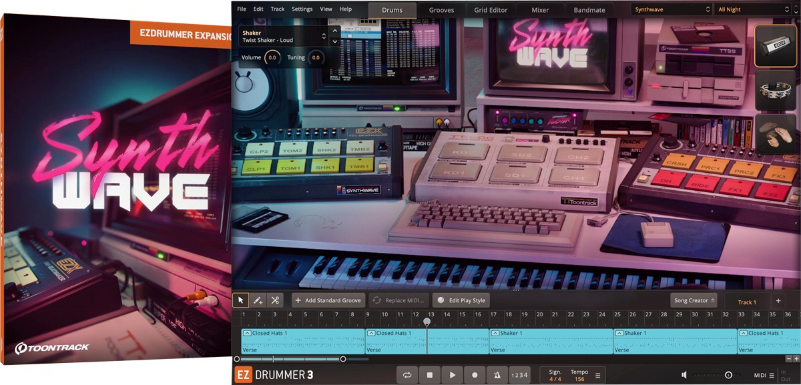Collapse the first Closed Hats 1 block

click(246, 333)
